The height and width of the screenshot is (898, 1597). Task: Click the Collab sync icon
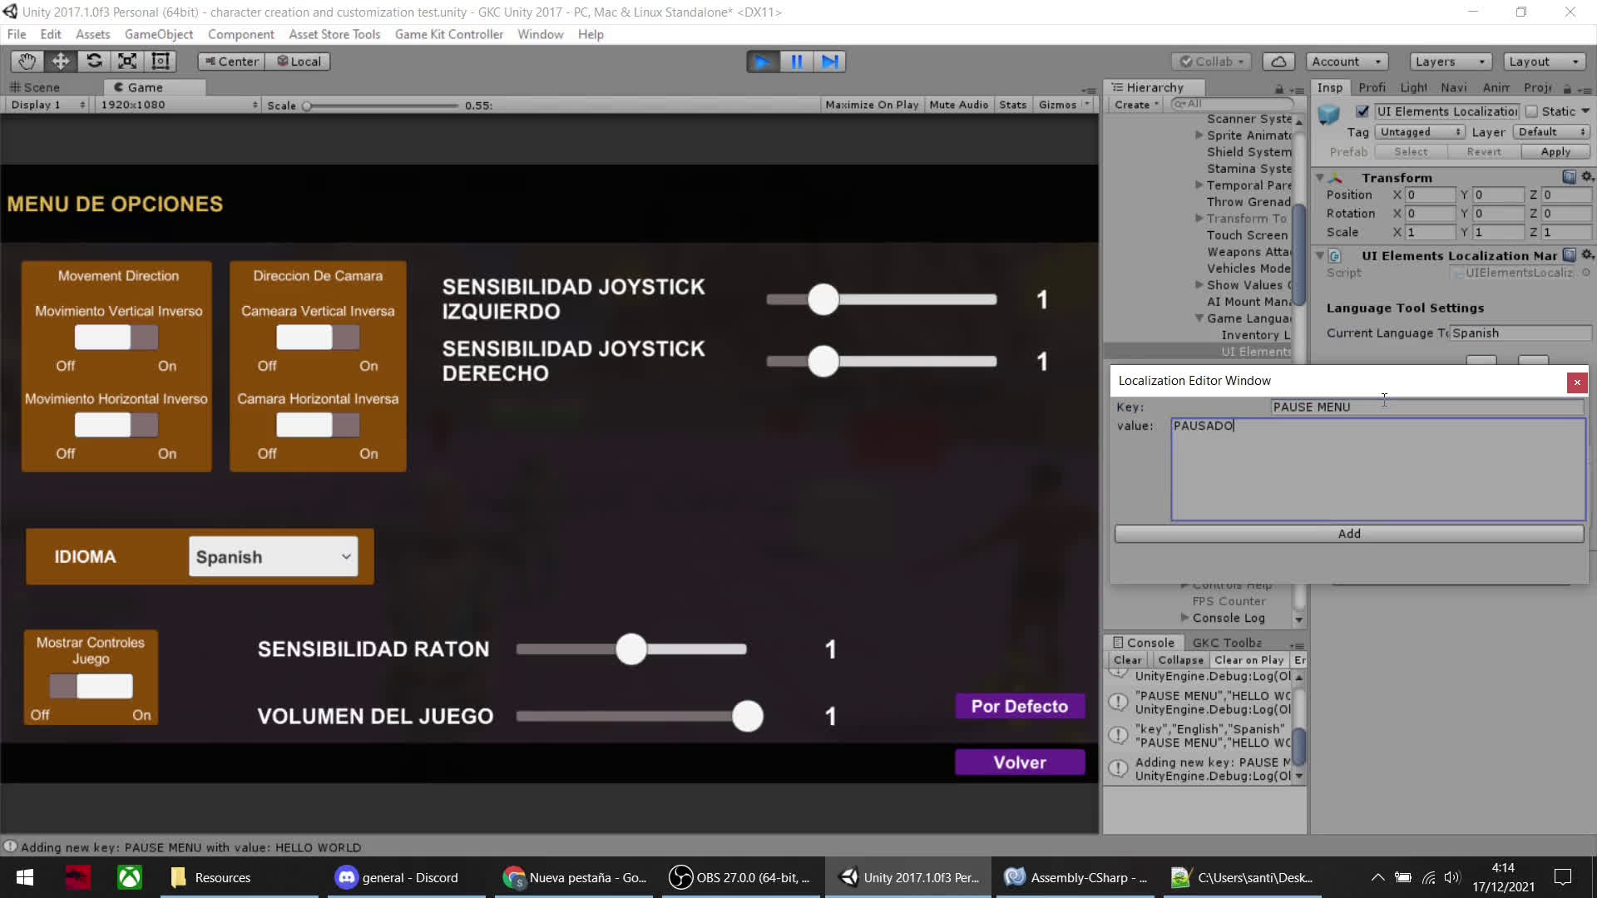(x=1278, y=61)
